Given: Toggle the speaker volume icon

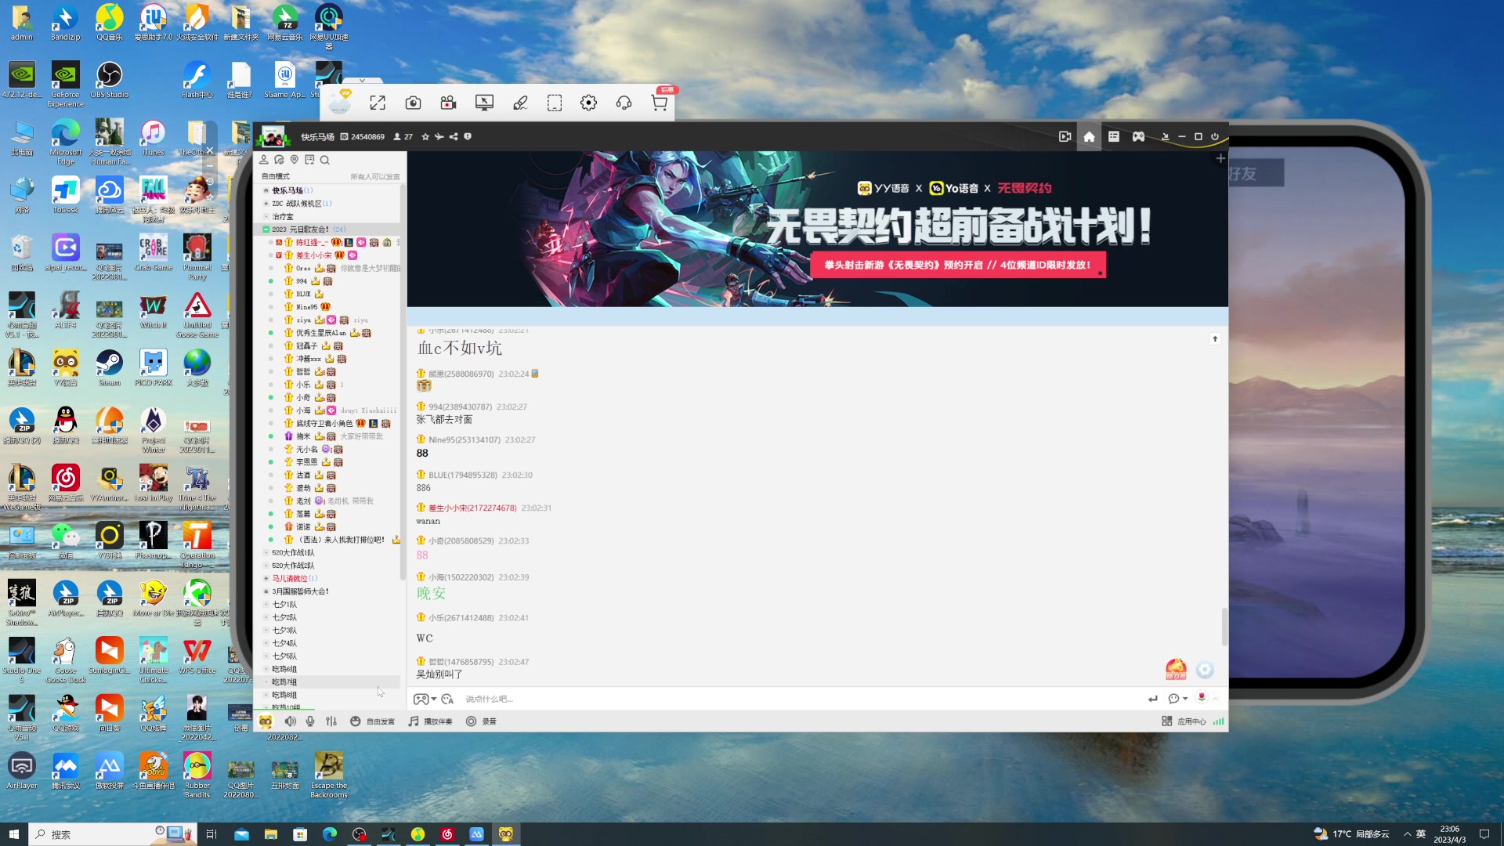Looking at the screenshot, I should pos(291,721).
